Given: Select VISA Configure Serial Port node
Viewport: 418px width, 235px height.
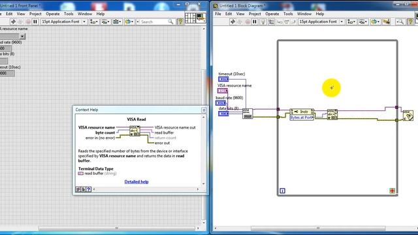Looking at the screenshot, I should pyautogui.click(x=248, y=114).
